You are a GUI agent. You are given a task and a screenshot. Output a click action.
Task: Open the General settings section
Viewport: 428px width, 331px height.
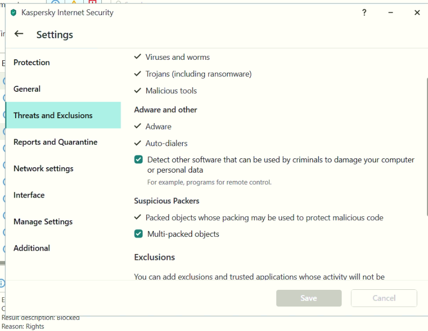tap(63, 89)
